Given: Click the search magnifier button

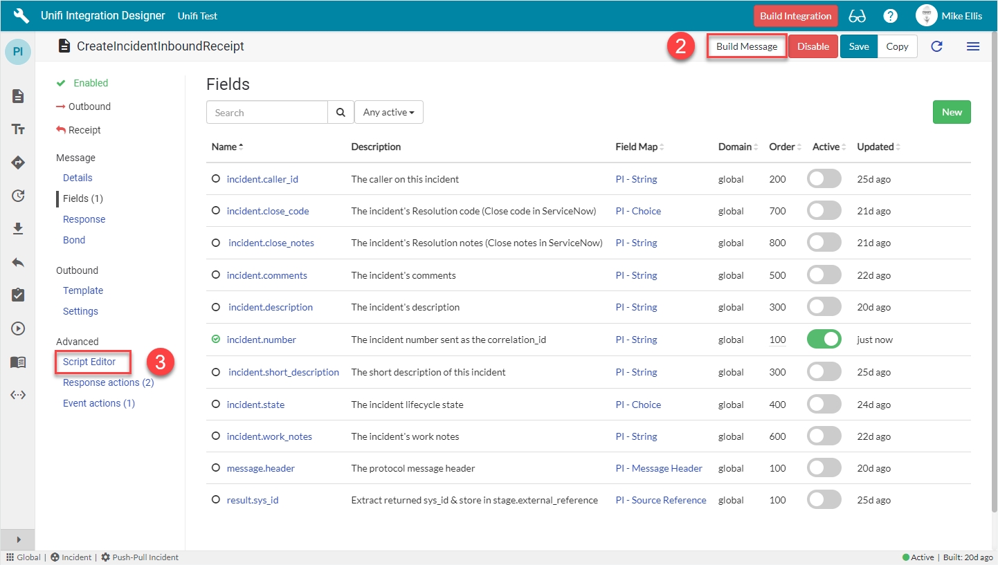Looking at the screenshot, I should (340, 112).
